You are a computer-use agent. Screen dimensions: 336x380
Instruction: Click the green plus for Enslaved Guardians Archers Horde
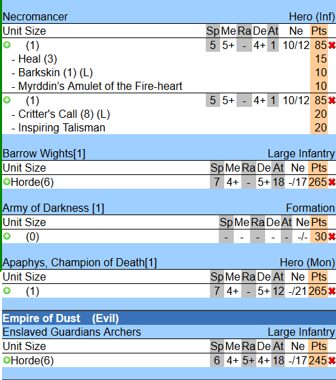[7, 360]
